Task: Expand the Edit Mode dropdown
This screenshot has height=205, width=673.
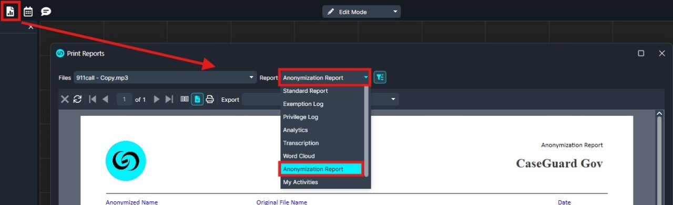Action: (x=361, y=12)
